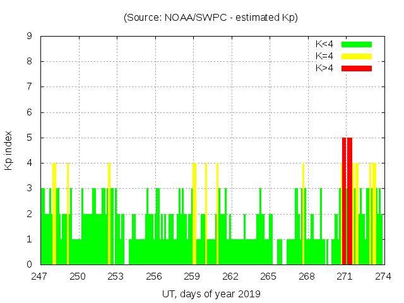Viewport: 404px width, 303px height.
Task: Click x-axis tick label 262
Action: click(230, 276)
